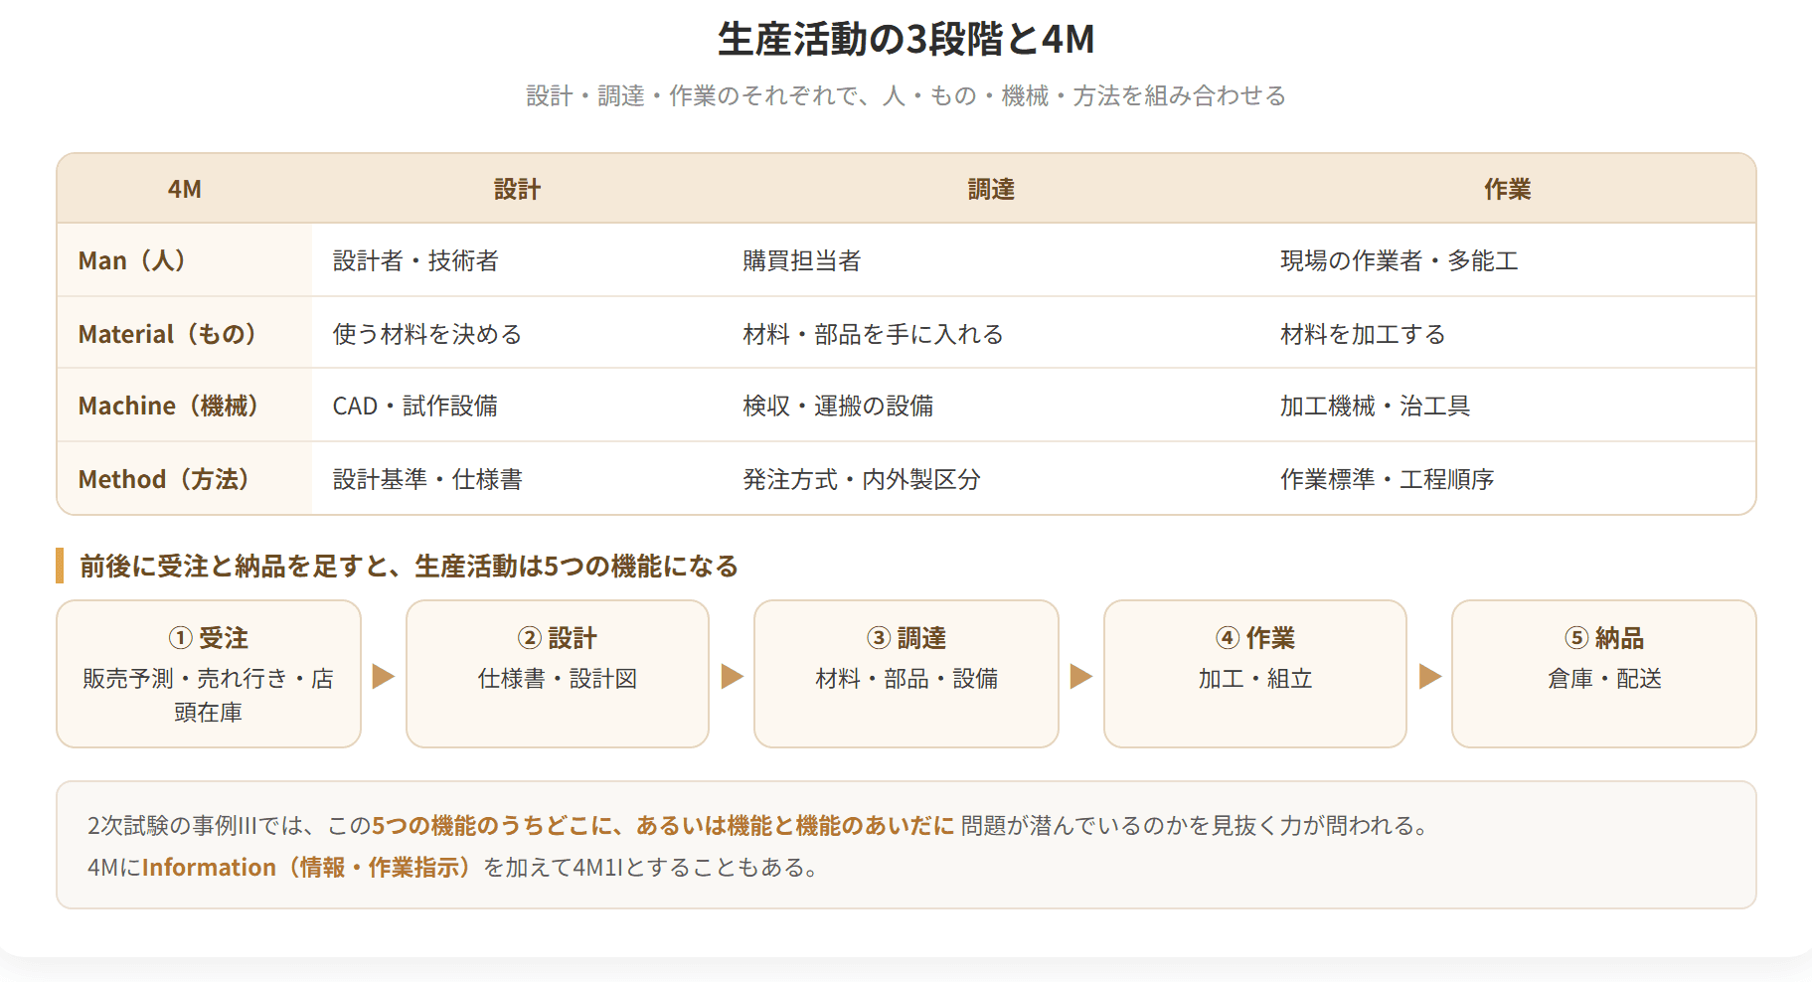Select the ① 受注 step card
Image resolution: width=1812 pixels, height=982 pixels.
pyautogui.click(x=209, y=674)
